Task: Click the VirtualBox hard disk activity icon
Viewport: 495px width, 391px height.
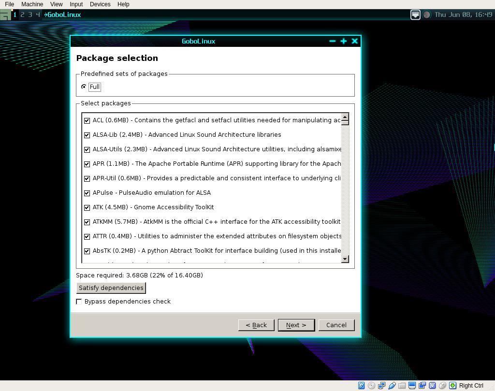Action: click(x=361, y=385)
